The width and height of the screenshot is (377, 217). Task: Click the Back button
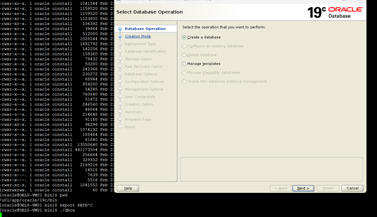(280, 188)
